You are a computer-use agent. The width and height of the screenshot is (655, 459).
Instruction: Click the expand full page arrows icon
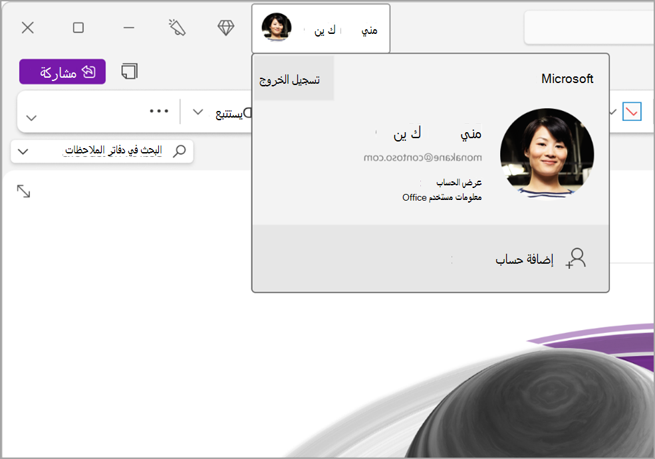(23, 191)
